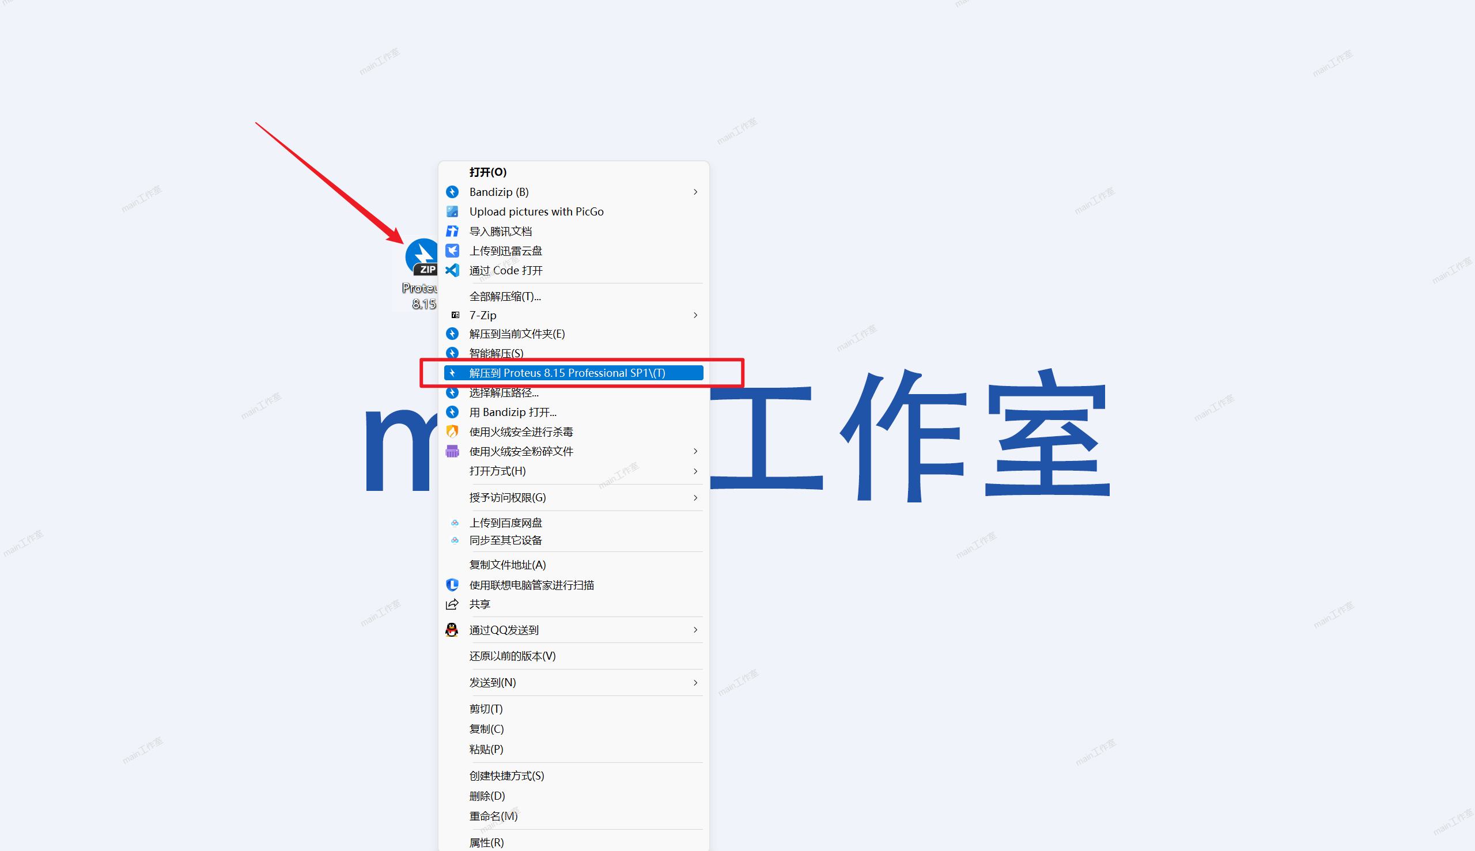This screenshot has width=1475, height=851.
Task: Choose 复制(C) menu entry
Action: point(573,729)
